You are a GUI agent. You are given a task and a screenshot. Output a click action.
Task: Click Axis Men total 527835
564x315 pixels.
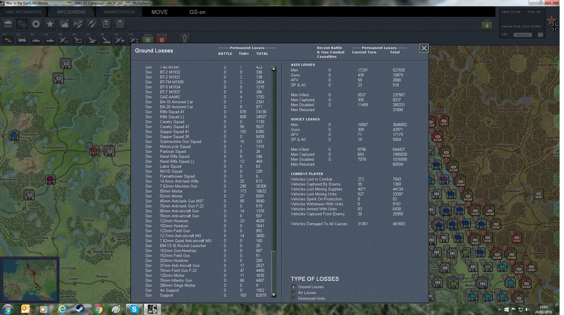point(399,70)
